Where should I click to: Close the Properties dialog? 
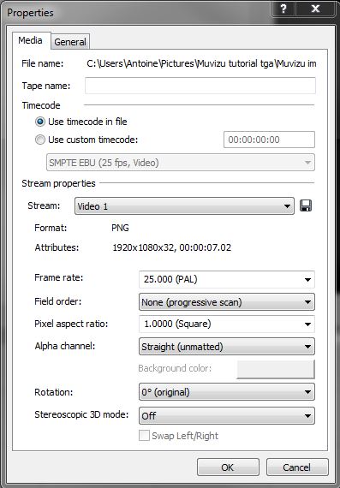[x=315, y=9]
